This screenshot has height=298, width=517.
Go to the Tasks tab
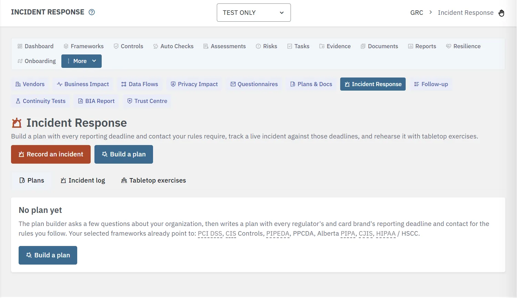298,46
